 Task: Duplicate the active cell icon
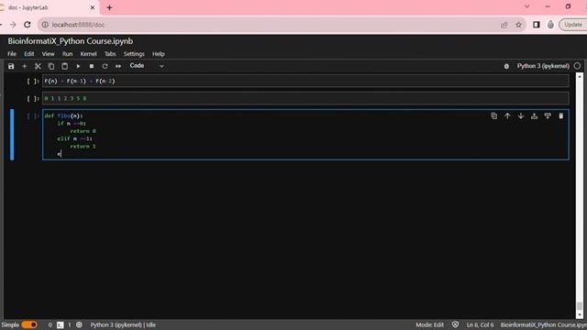[494, 116]
